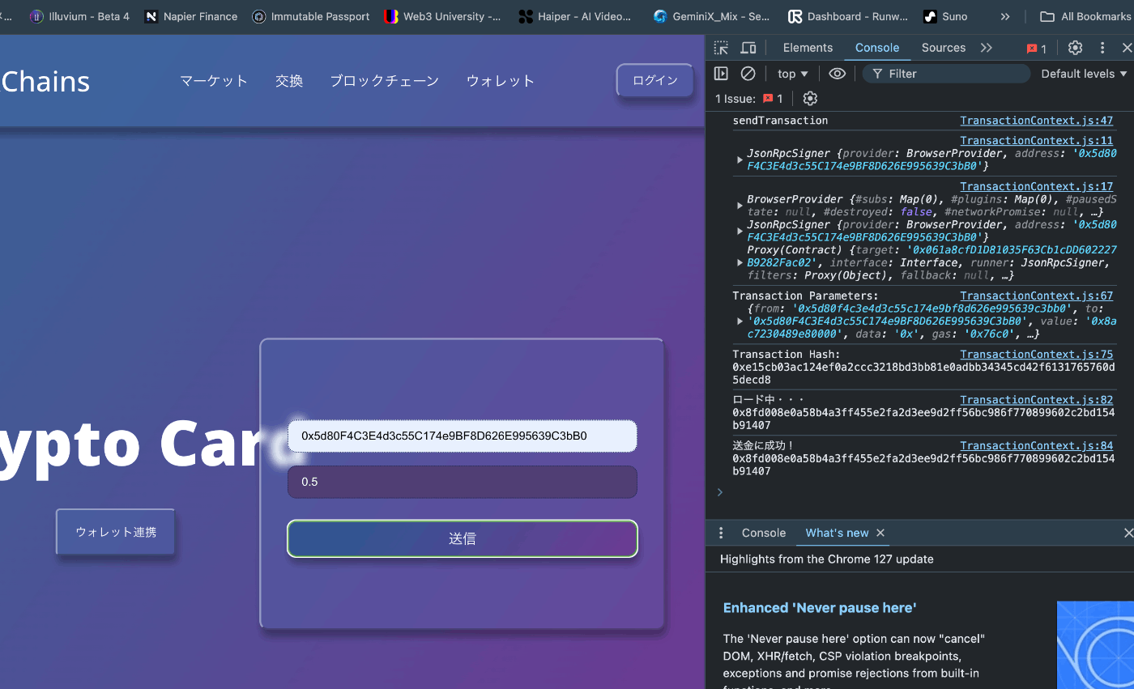Click the issues settings gear below the toolbar
Image resolution: width=1134 pixels, height=689 pixels.
point(809,98)
